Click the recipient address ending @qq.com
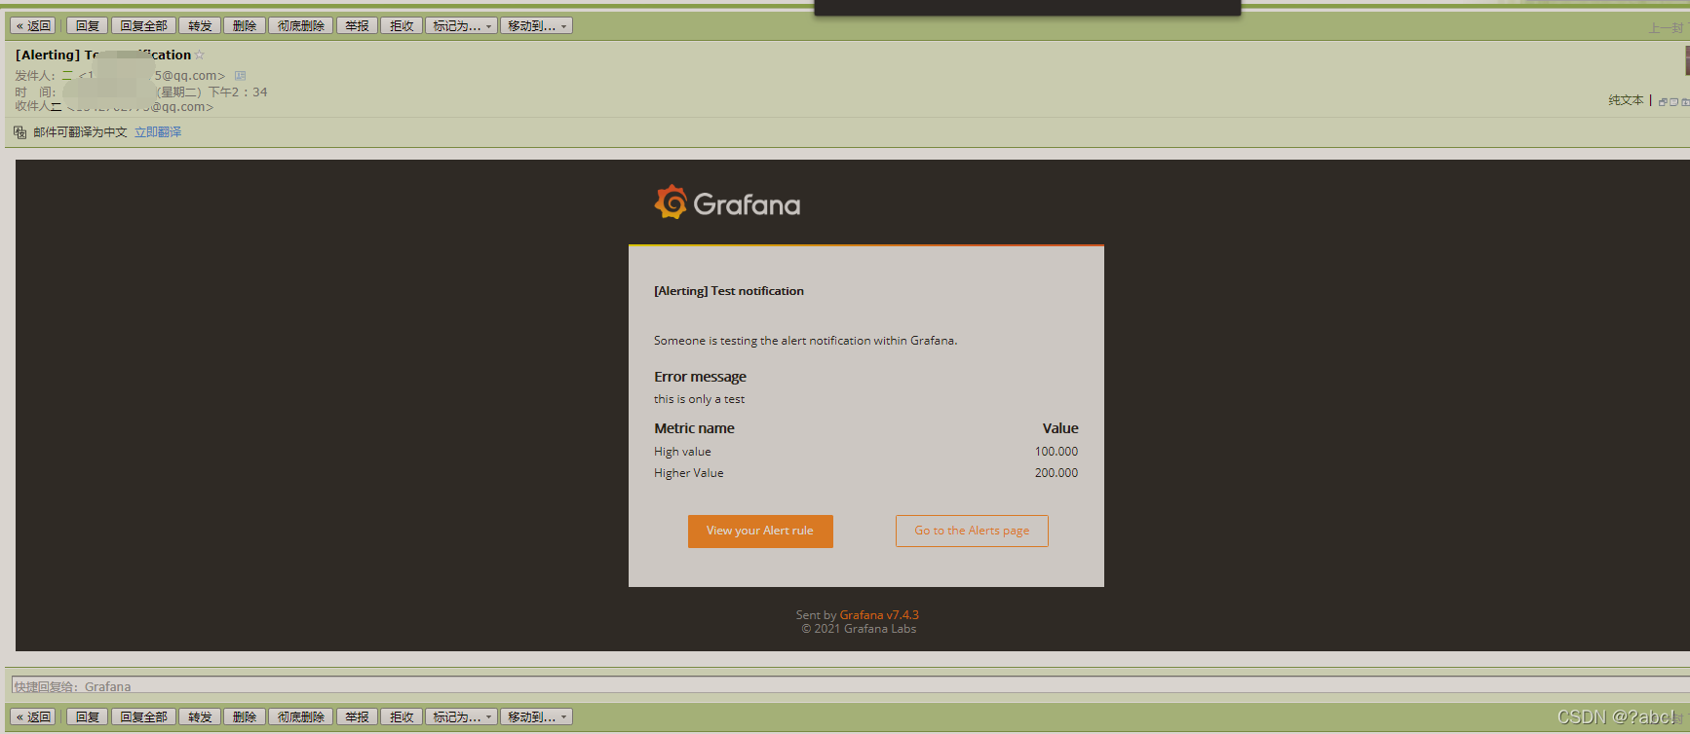Image resolution: width=1690 pixels, height=734 pixels. click(139, 107)
